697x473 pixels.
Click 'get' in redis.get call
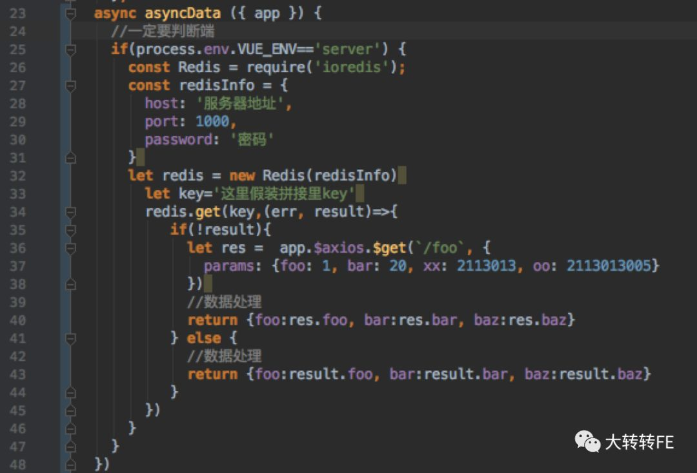tap(208, 212)
